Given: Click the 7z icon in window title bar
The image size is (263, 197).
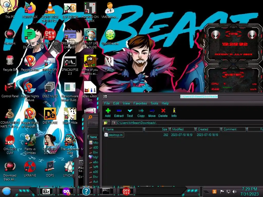Looking at the screenshot, I should click(x=105, y=96).
